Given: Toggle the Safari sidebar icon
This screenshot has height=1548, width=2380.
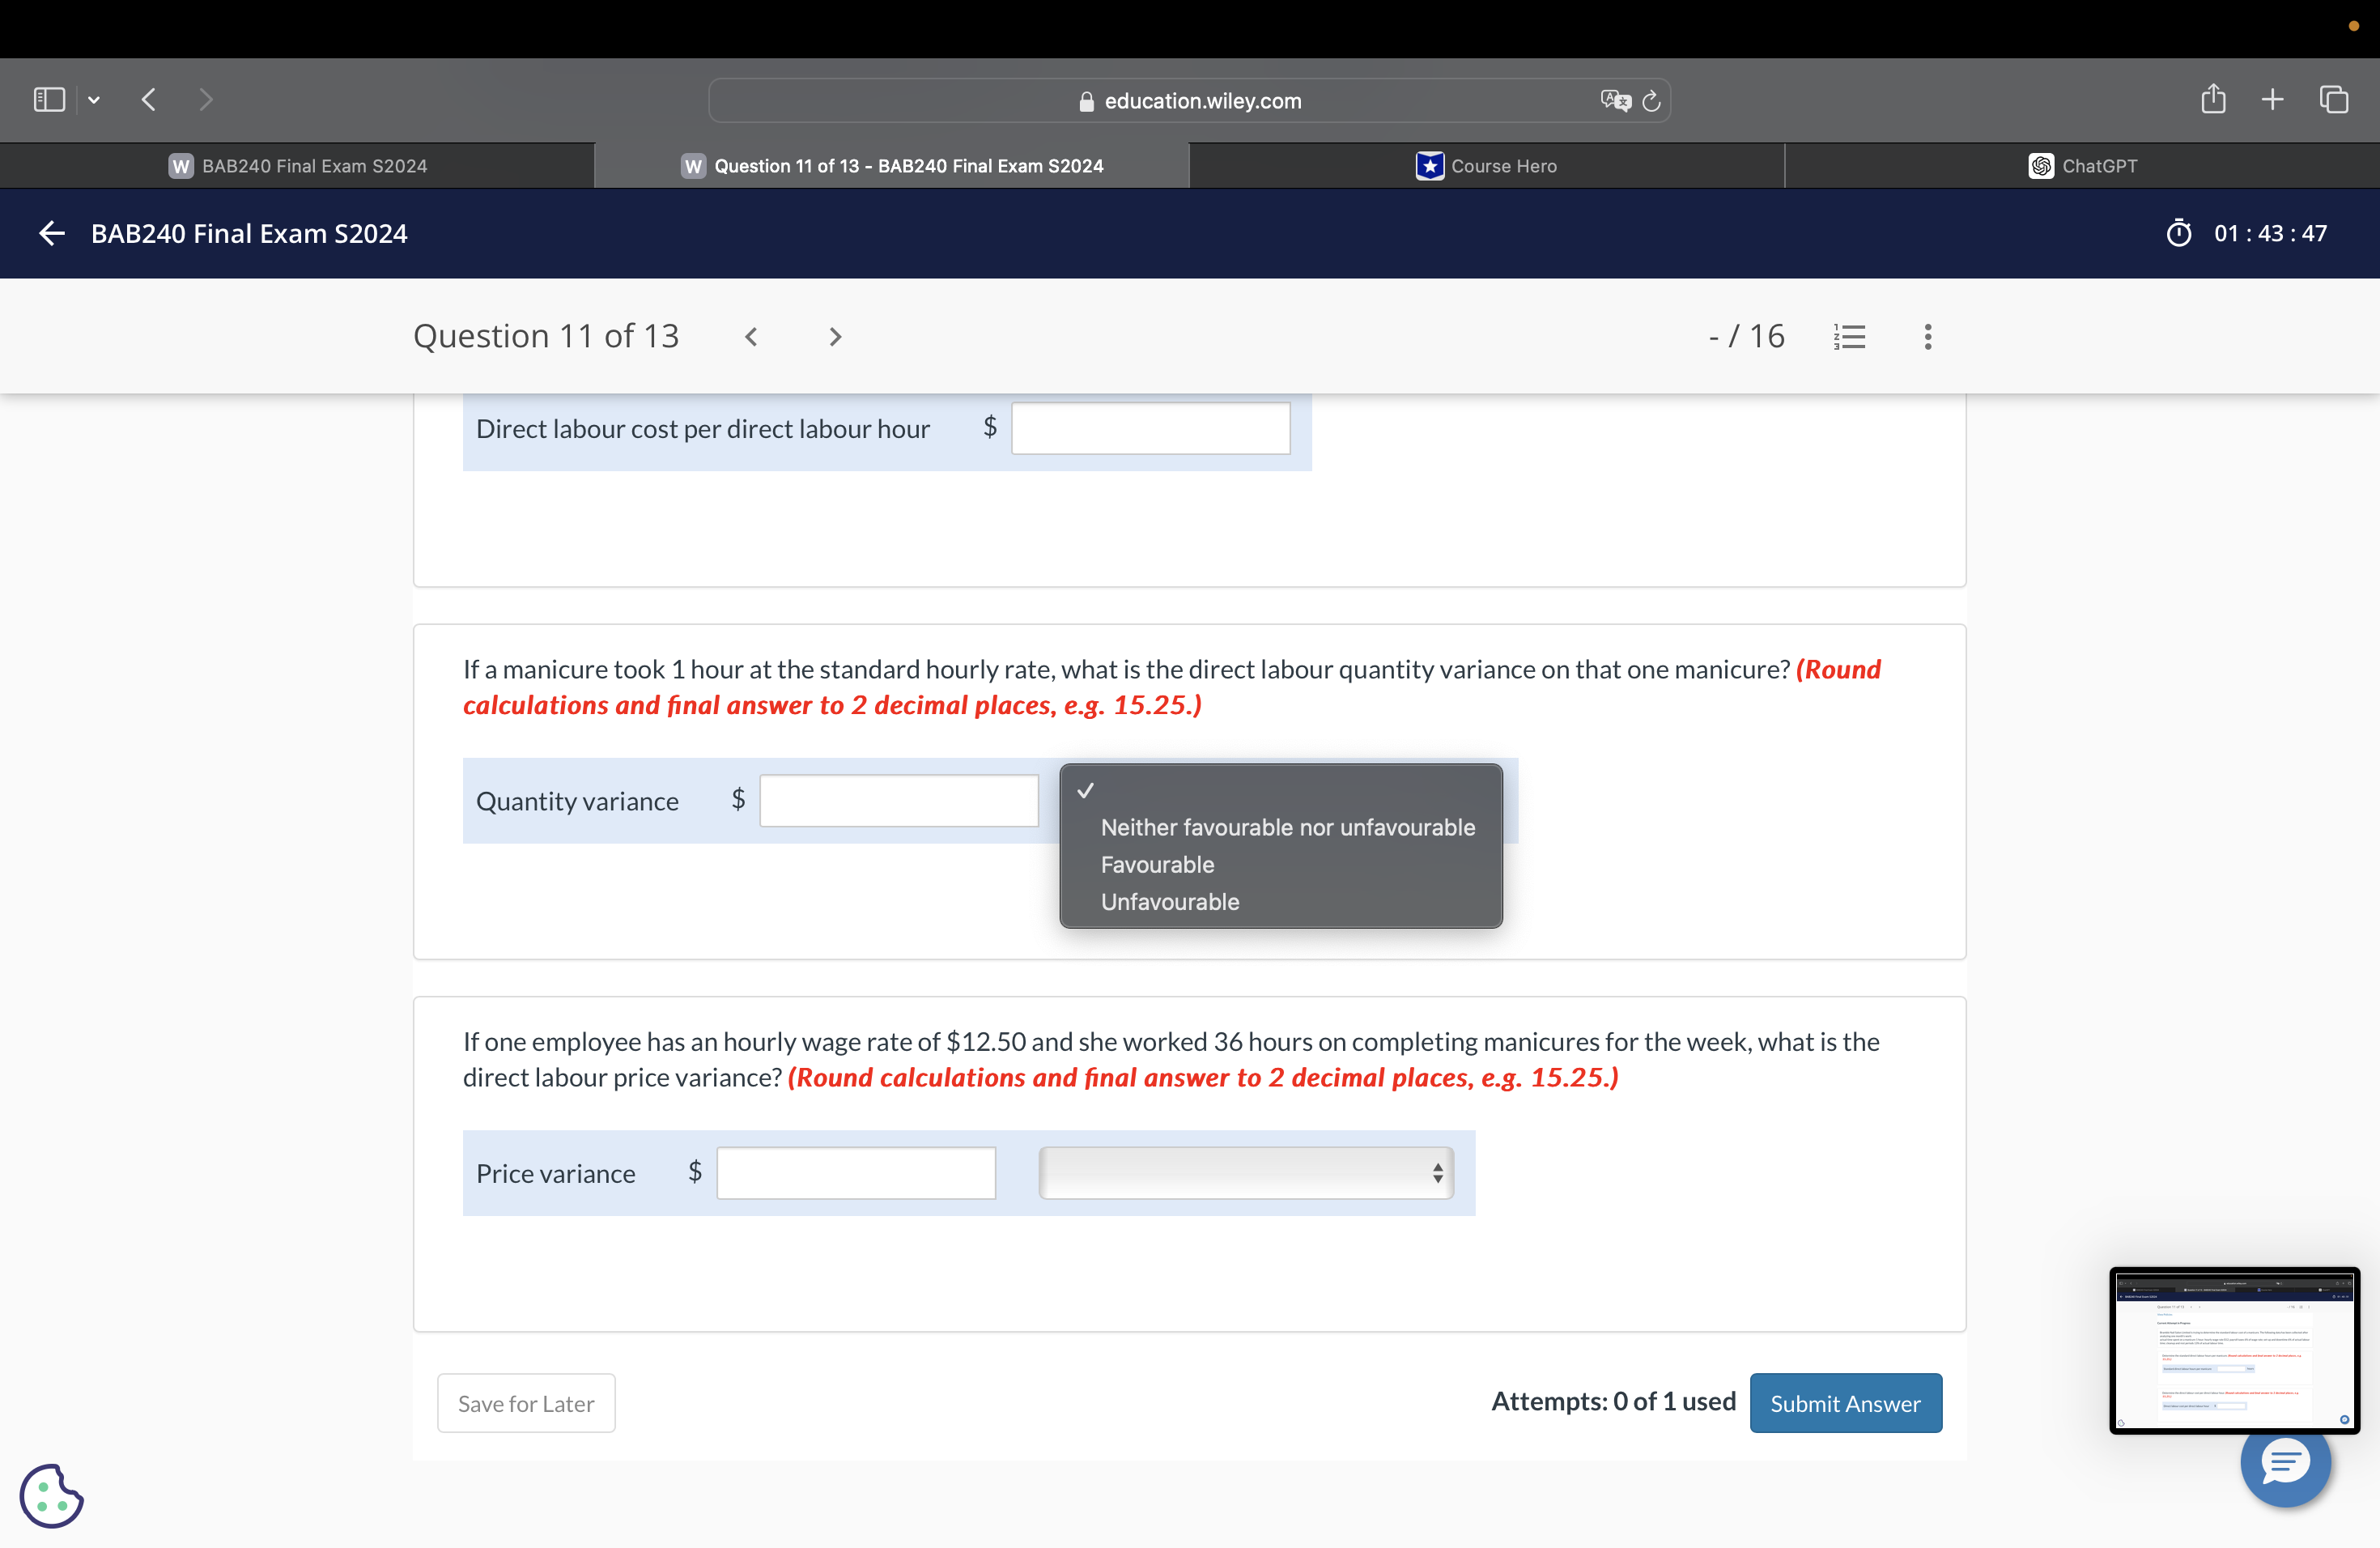Looking at the screenshot, I should click(x=49, y=100).
